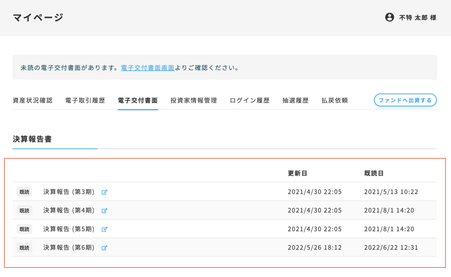Switch to the 資産状況確認 tab
This screenshot has width=451, height=277.
point(33,100)
